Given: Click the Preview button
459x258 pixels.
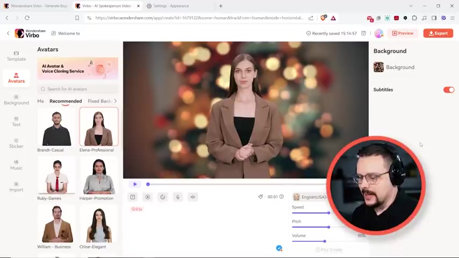Looking at the screenshot, I should point(403,33).
